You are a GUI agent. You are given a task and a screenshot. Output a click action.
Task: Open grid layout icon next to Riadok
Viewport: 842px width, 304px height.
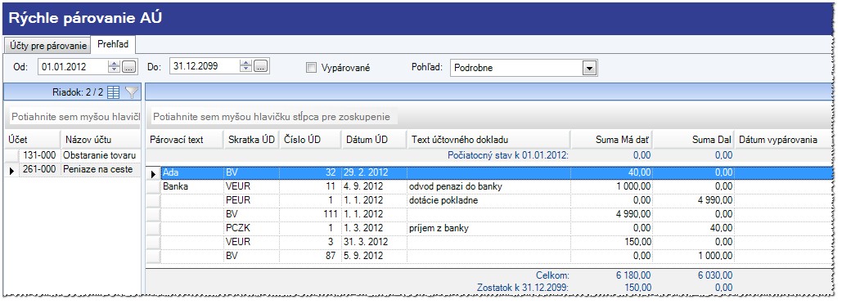point(113,92)
